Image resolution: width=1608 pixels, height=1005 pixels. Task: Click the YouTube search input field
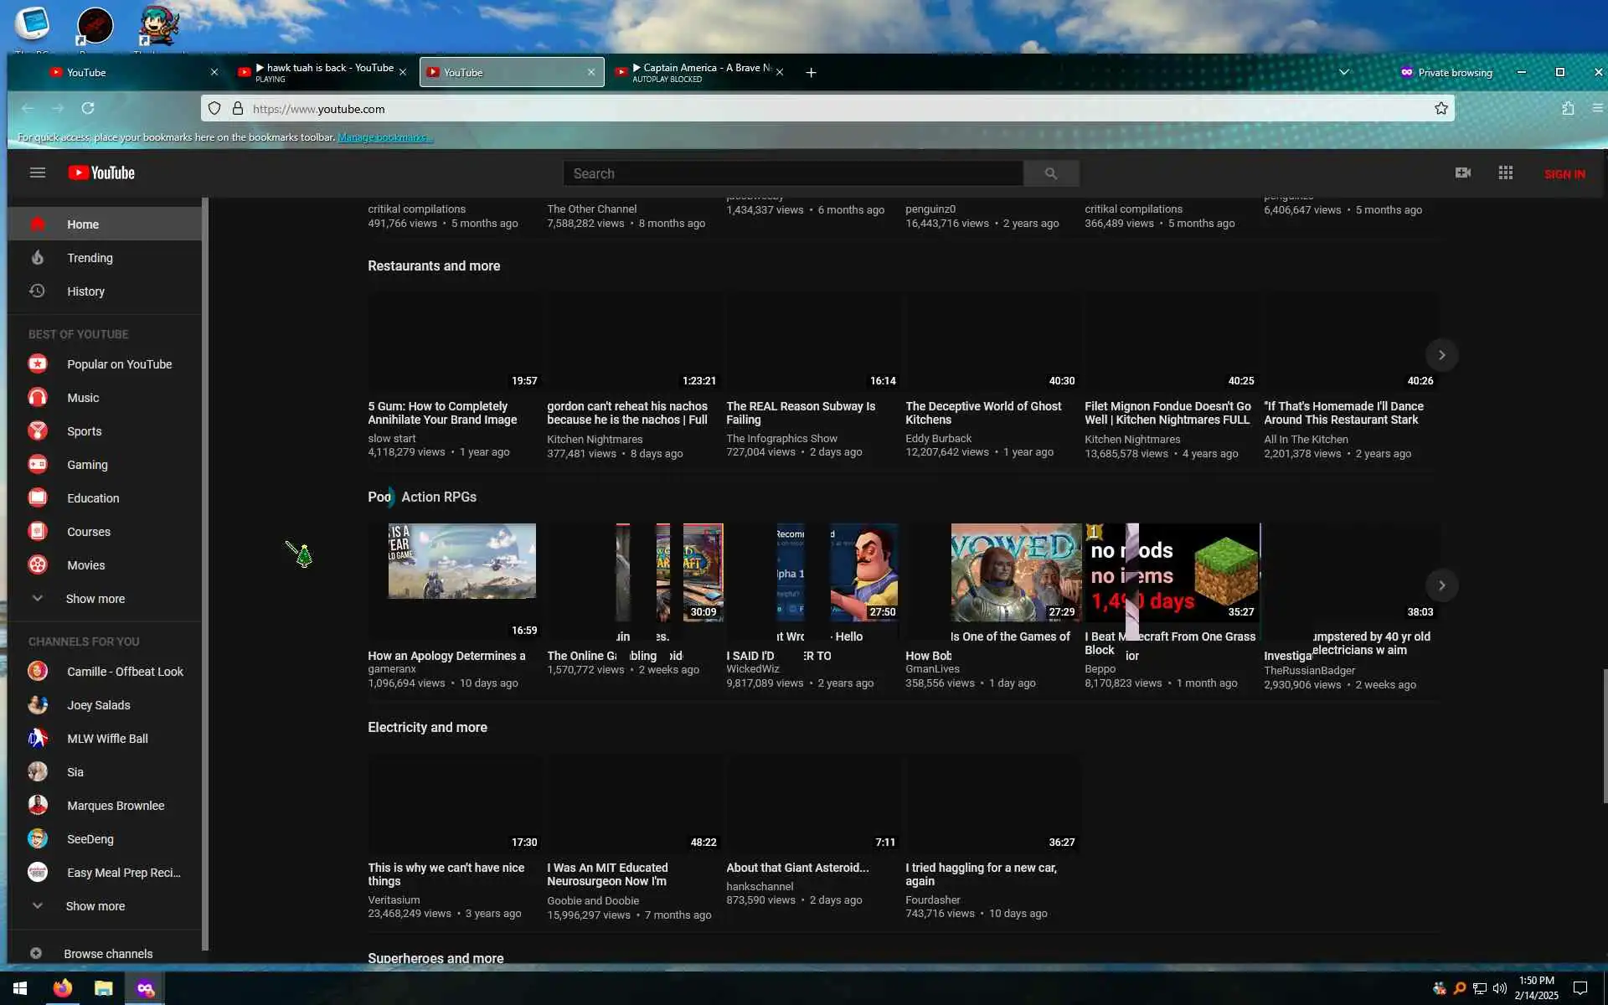coord(791,173)
